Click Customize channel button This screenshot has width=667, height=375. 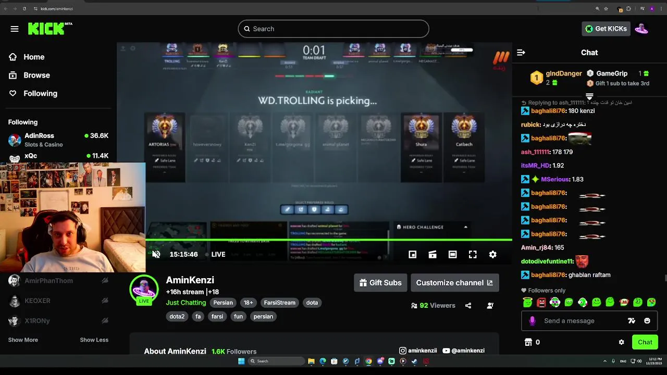click(454, 283)
